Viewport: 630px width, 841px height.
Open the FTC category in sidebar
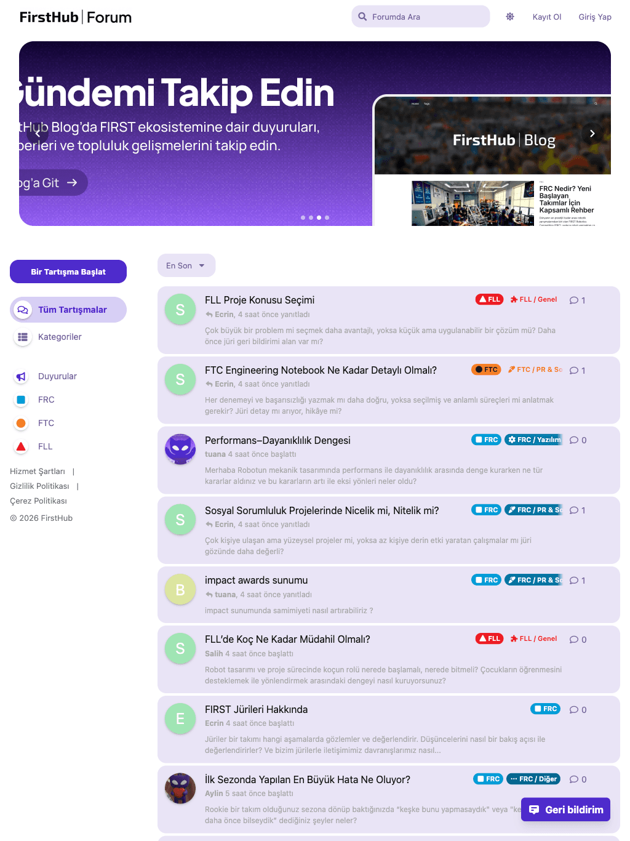[46, 423]
